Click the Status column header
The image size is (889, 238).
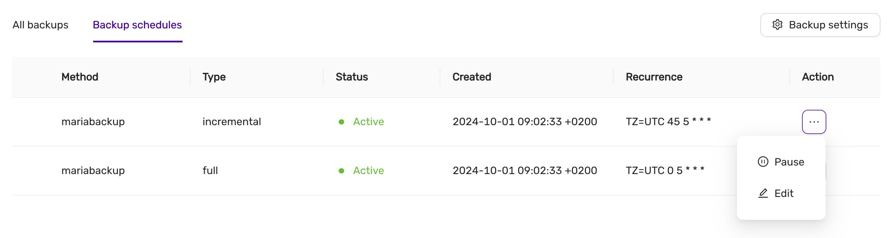click(x=351, y=77)
